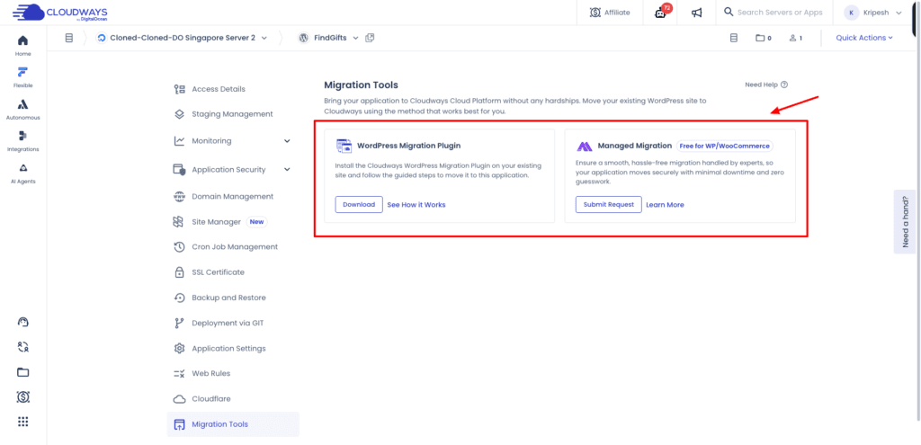Click the folder icon in the left sidebar
Screen dimensions: 921x445
(22, 372)
